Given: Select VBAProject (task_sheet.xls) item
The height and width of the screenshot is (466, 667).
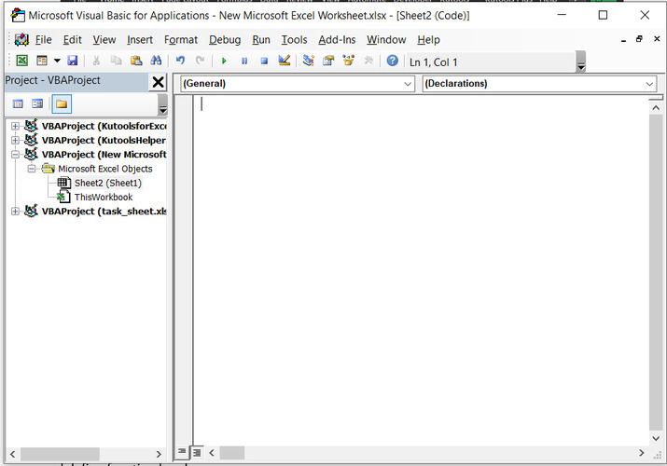Looking at the screenshot, I should (x=104, y=212).
